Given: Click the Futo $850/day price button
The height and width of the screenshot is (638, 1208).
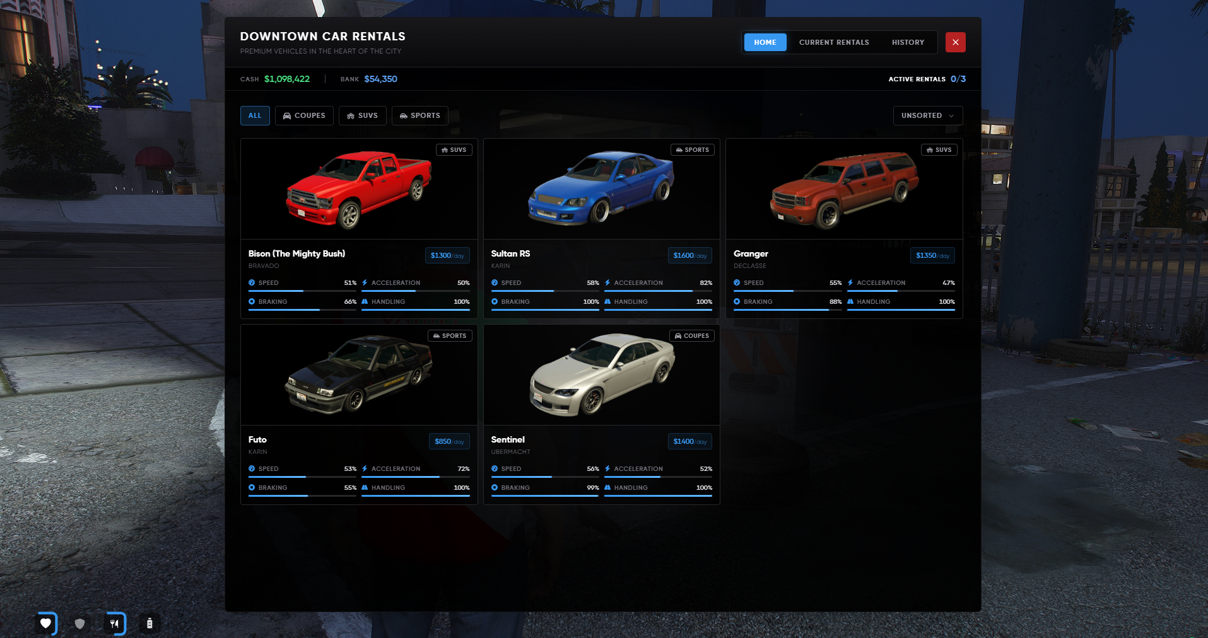Looking at the screenshot, I should (449, 441).
